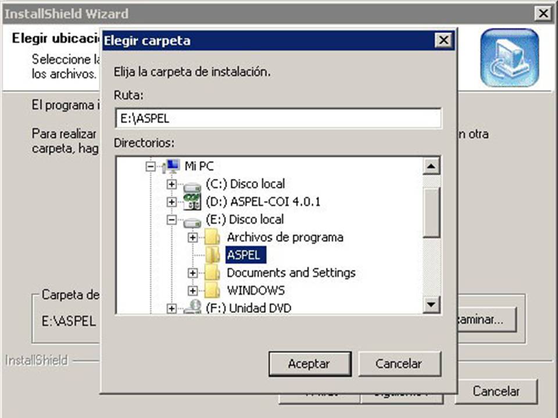
Task: Click the down arrow on the scrollbar
Action: (x=431, y=304)
